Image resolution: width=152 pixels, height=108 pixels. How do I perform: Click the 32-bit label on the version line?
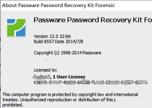pos(65,36)
